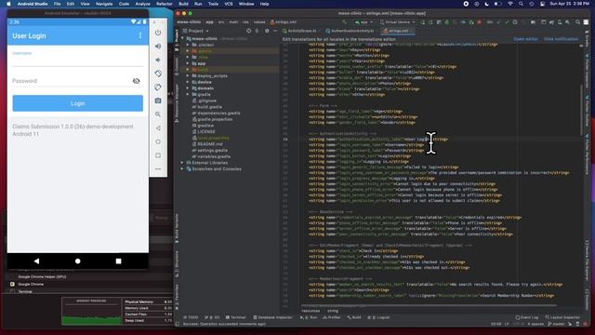Open the Virtual Device selector dropdown
Image resolution: width=595 pixels, height=335 pixels.
click(398, 22)
